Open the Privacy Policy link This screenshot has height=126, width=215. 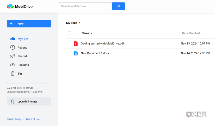point(14,119)
